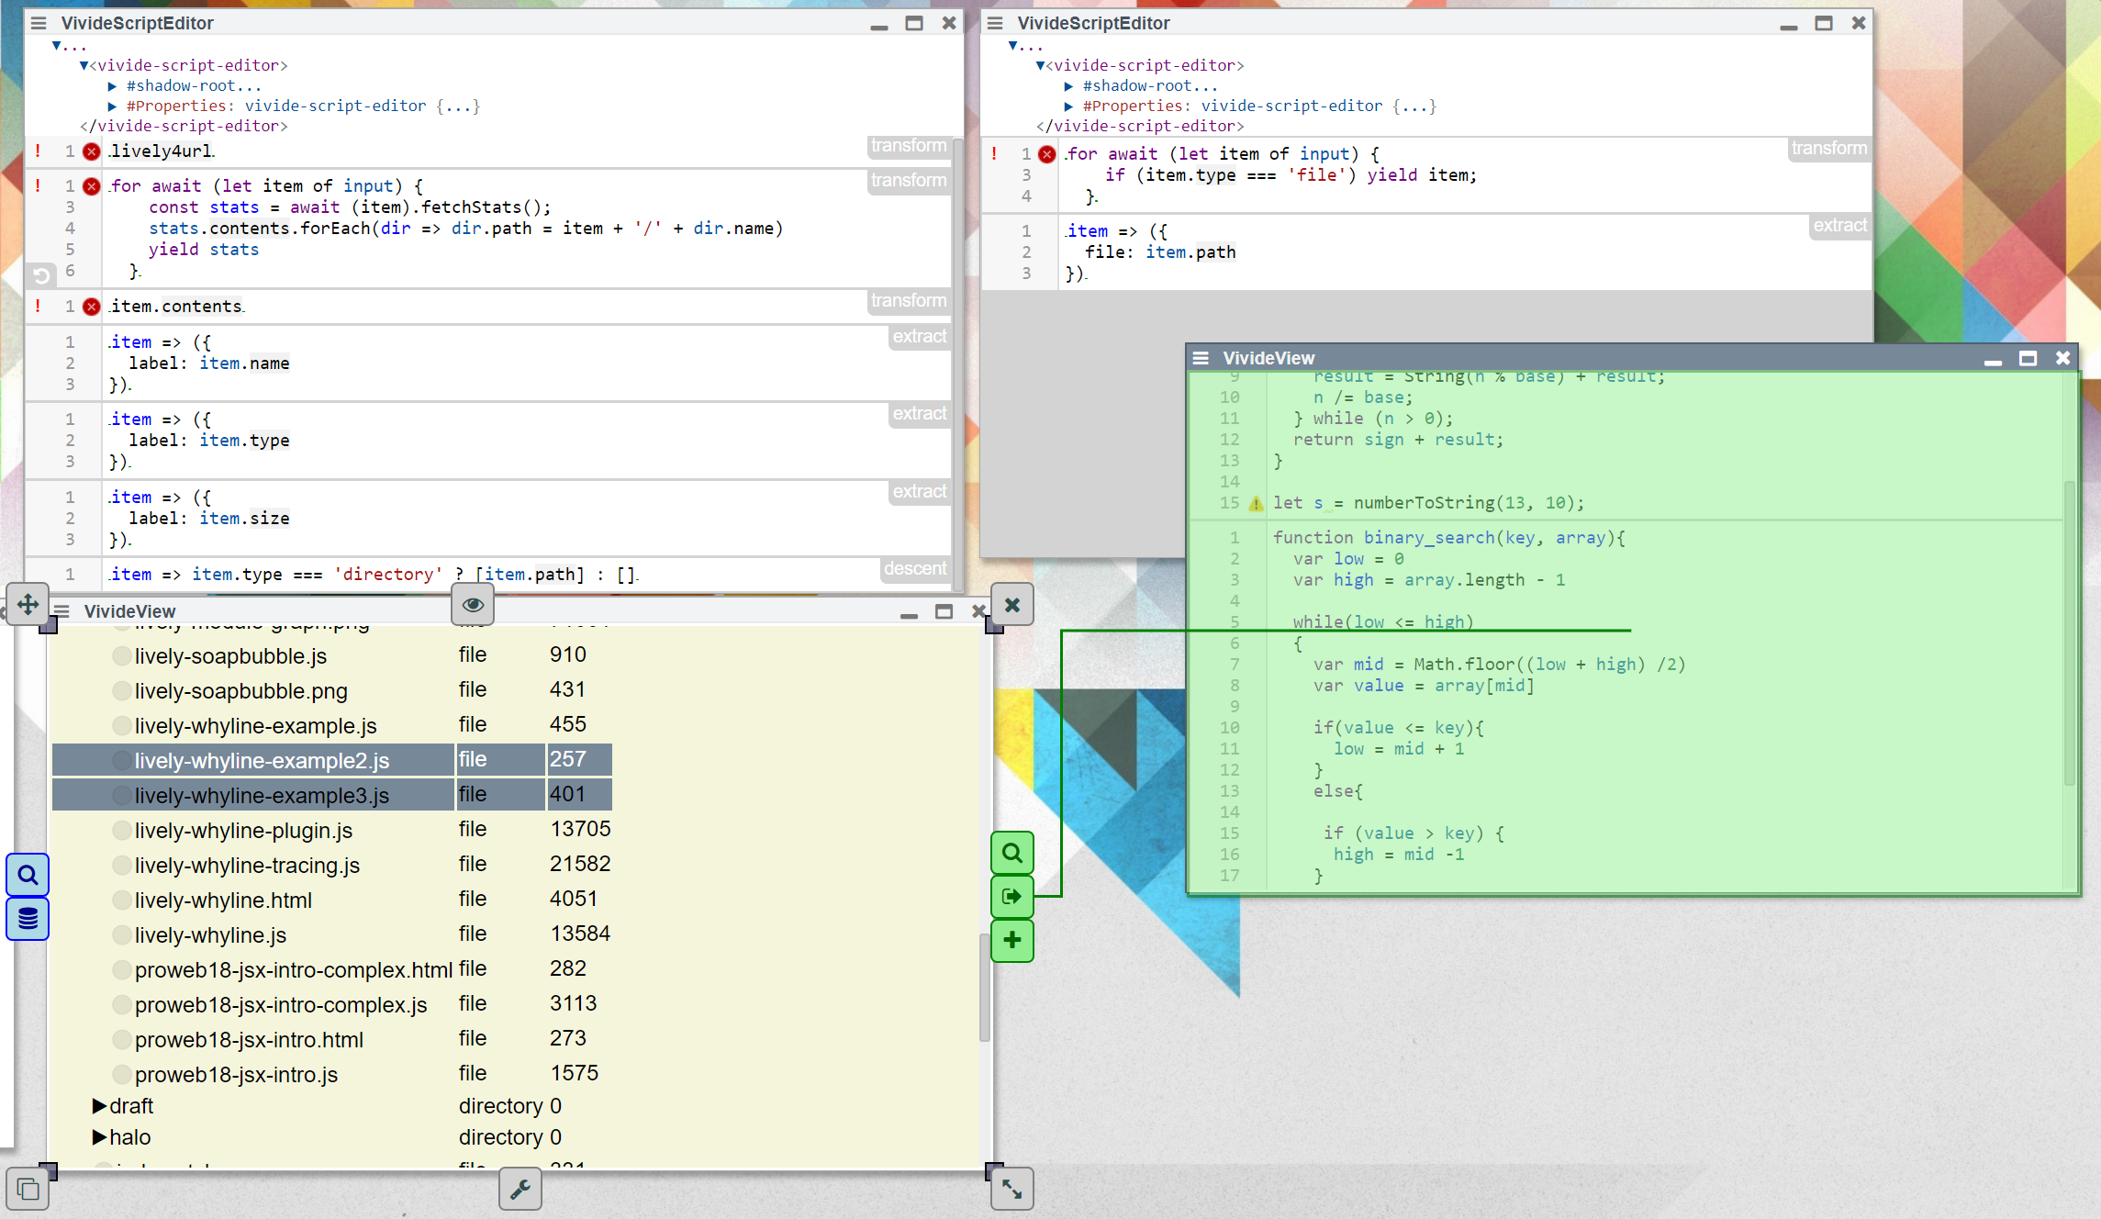Expand the draft directory
The height and width of the screenshot is (1219, 2101).
(x=99, y=1106)
